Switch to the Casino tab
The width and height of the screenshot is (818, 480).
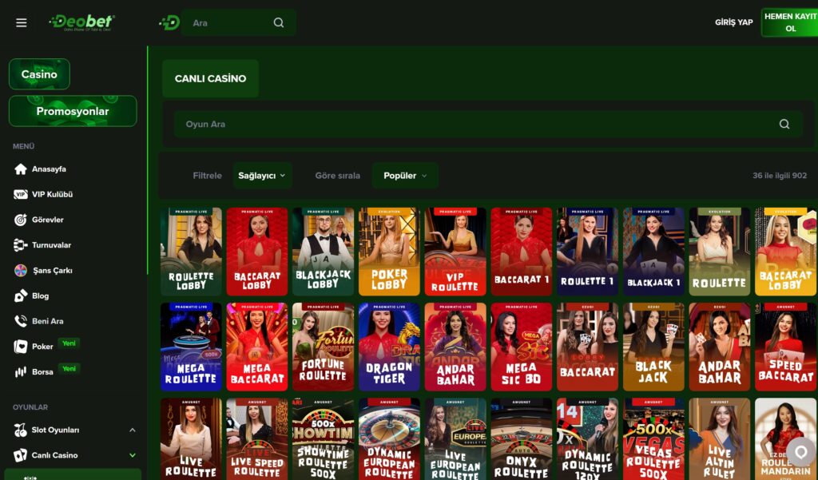[39, 74]
